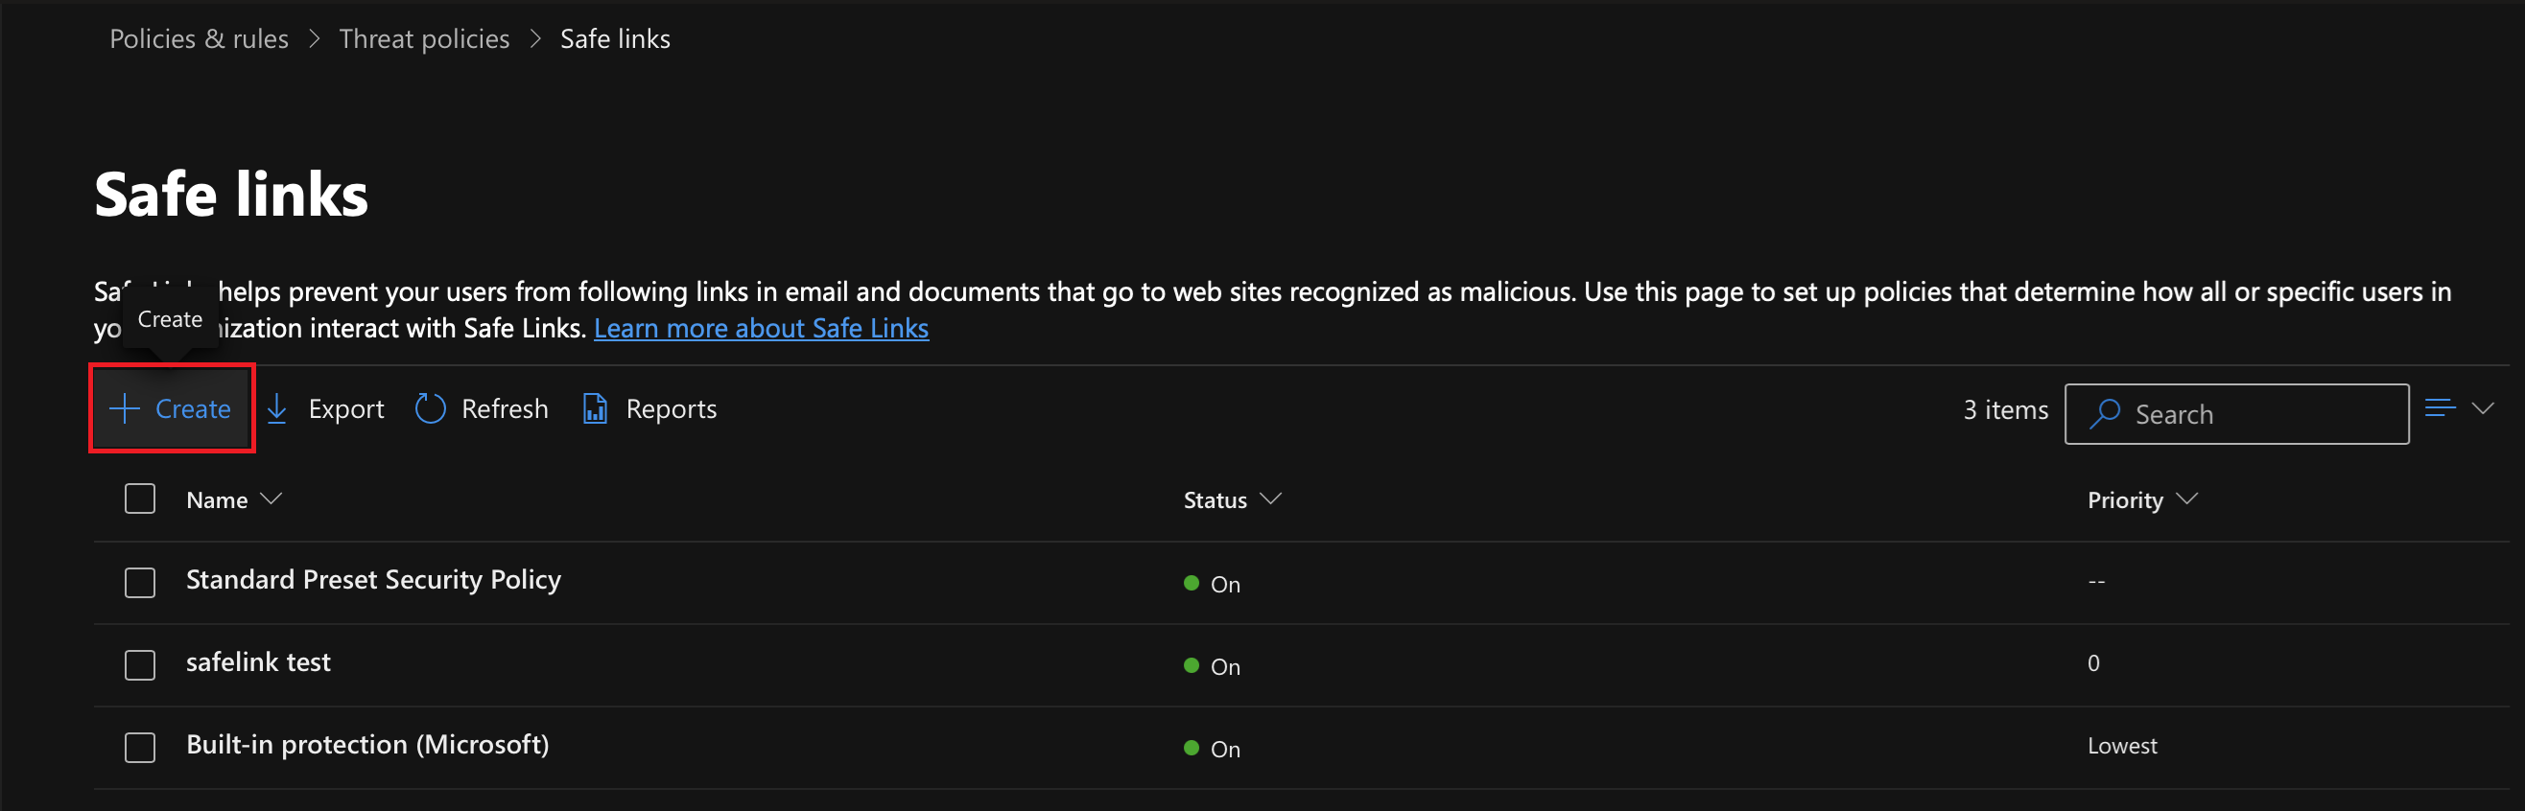Open Threat policies breadcrumb
The width and height of the screenshot is (2525, 811).
click(424, 39)
